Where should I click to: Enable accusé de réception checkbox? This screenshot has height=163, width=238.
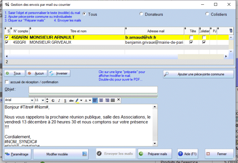pos(7,82)
